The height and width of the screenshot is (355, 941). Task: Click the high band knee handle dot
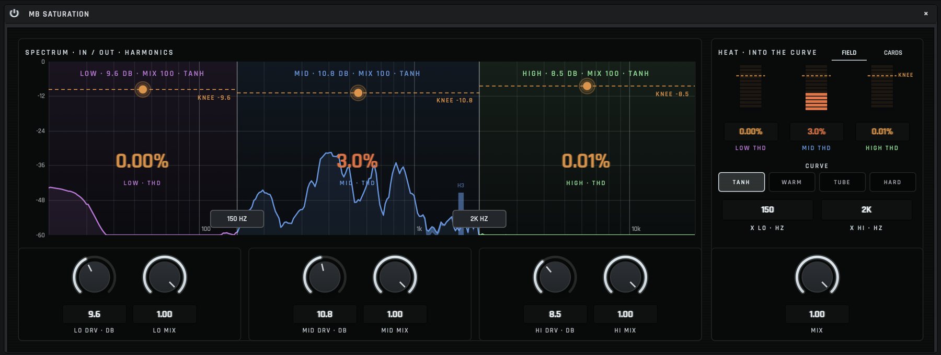[x=587, y=86]
